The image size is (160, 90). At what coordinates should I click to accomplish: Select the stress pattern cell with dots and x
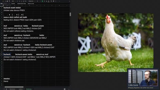(13, 15)
